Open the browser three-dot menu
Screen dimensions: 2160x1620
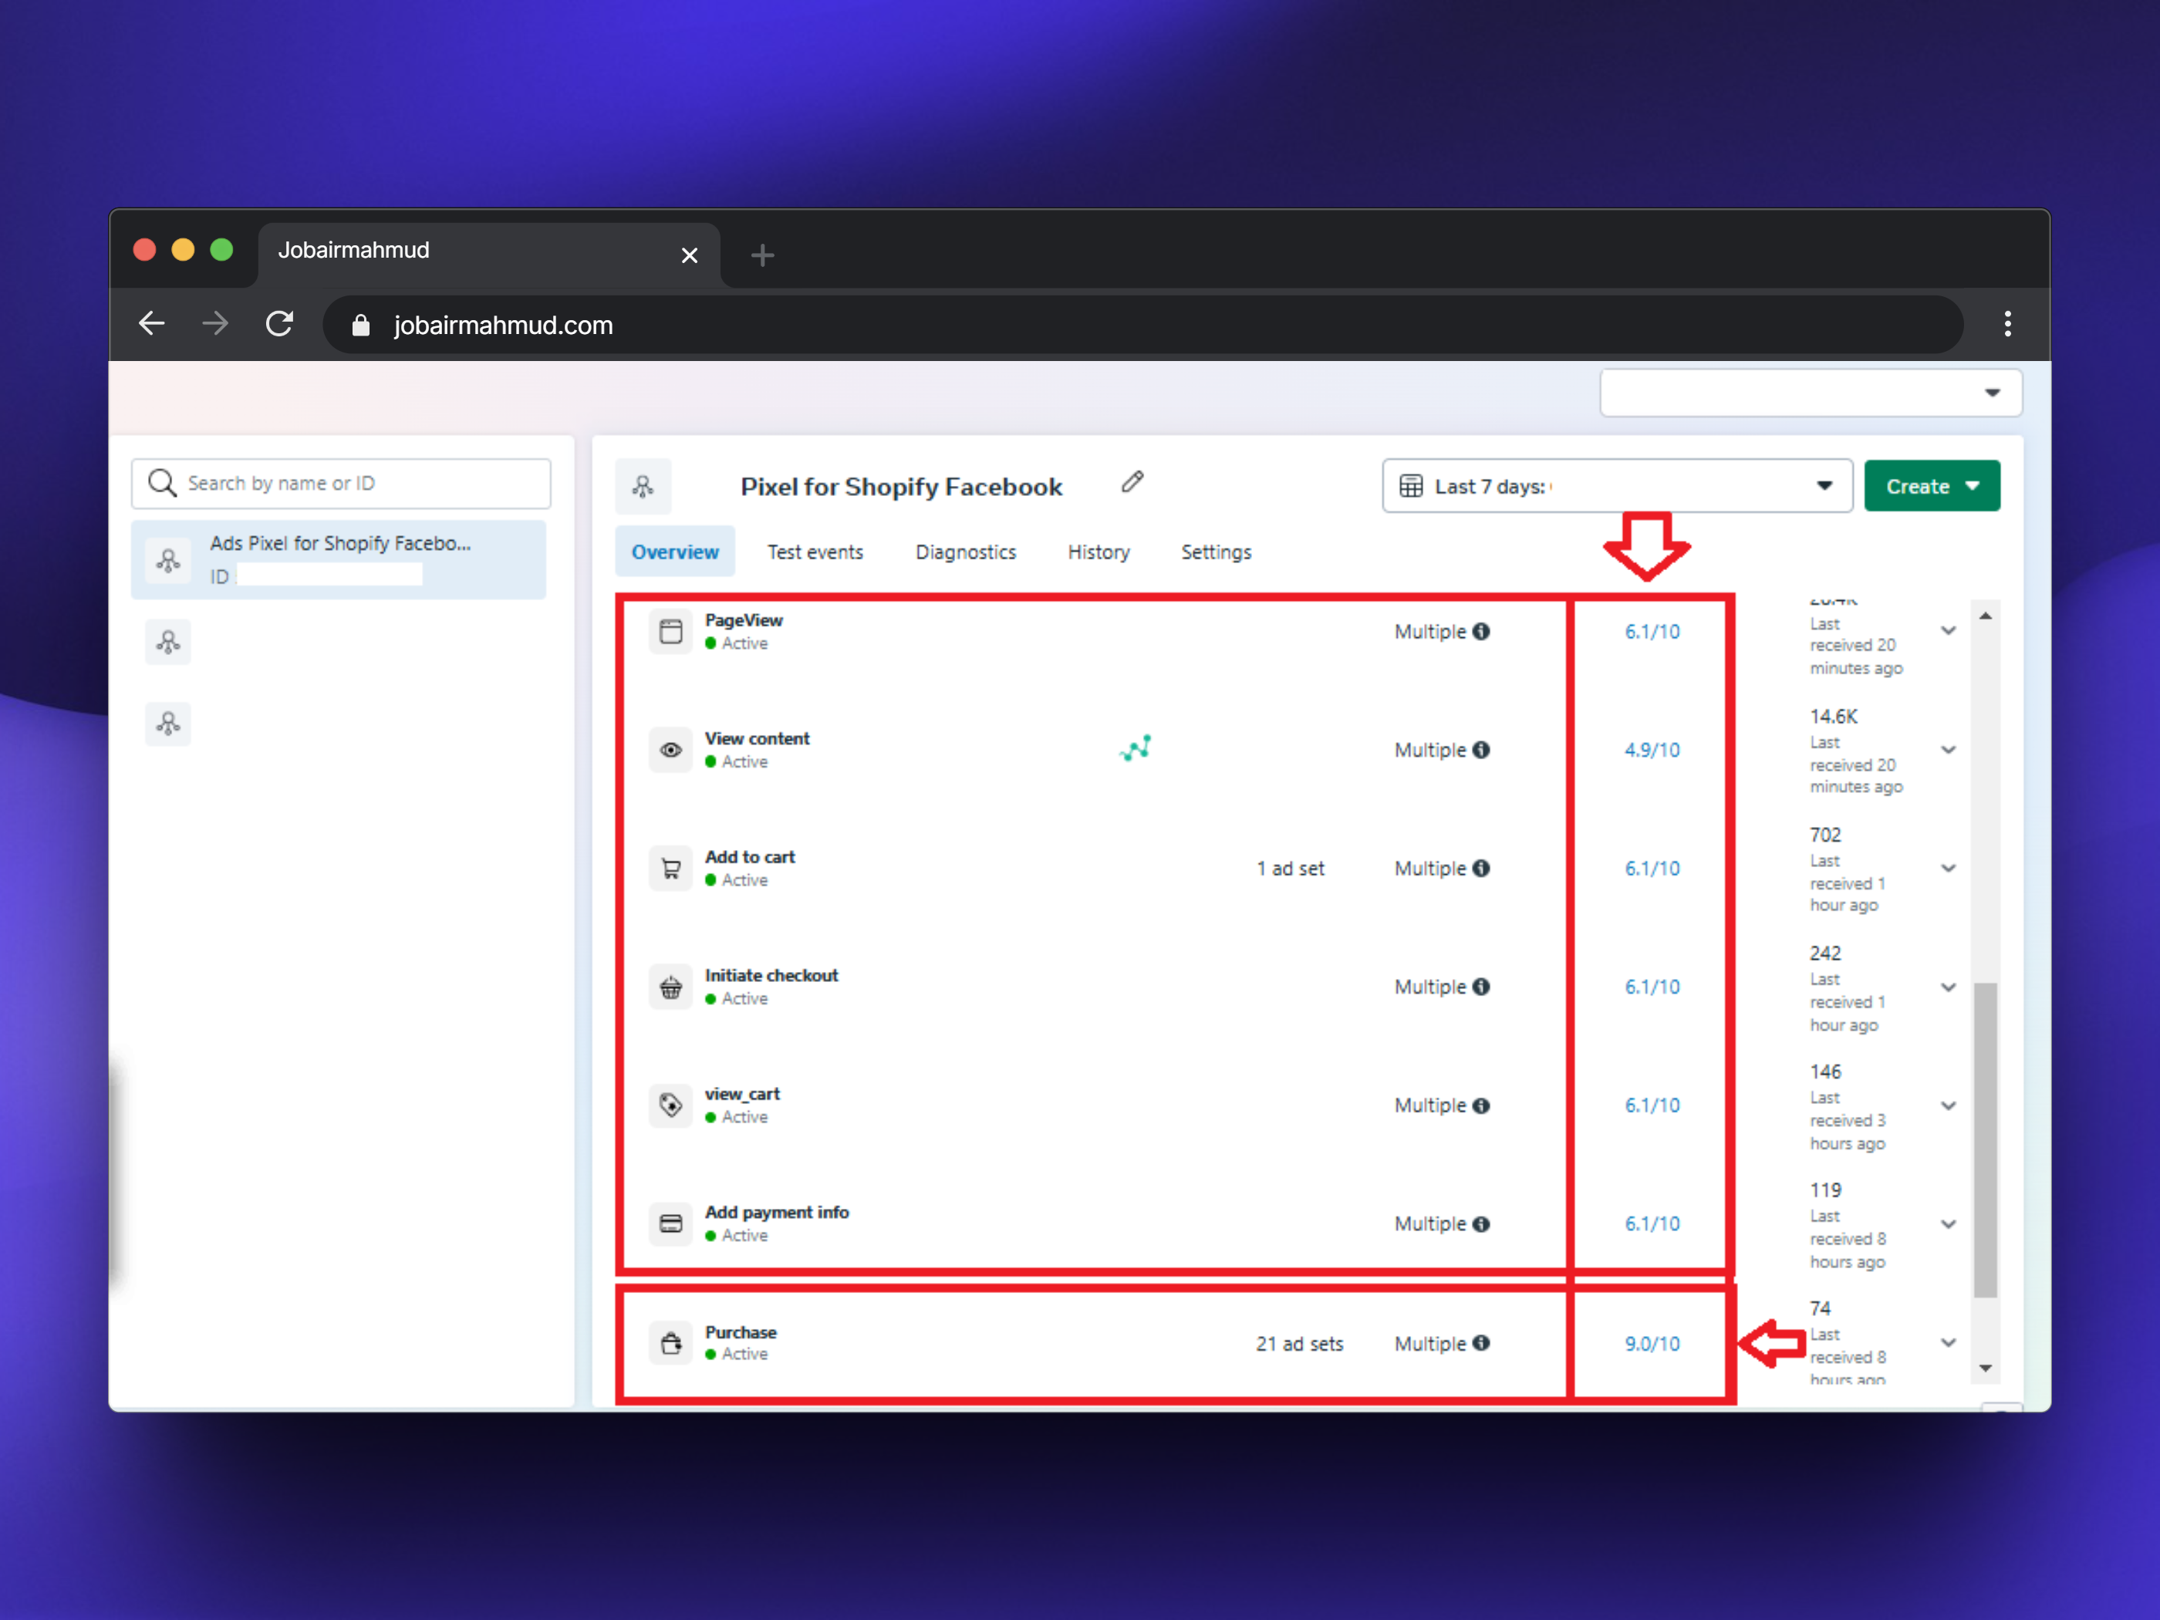pyautogui.click(x=2008, y=324)
